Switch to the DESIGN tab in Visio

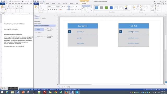click(53, 4)
